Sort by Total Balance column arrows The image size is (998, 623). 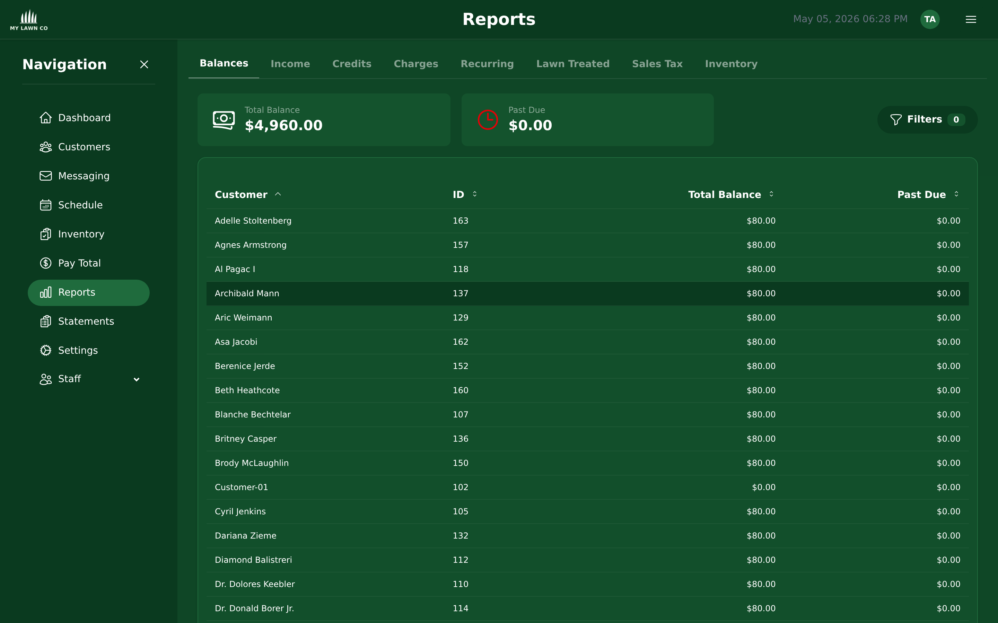(771, 194)
